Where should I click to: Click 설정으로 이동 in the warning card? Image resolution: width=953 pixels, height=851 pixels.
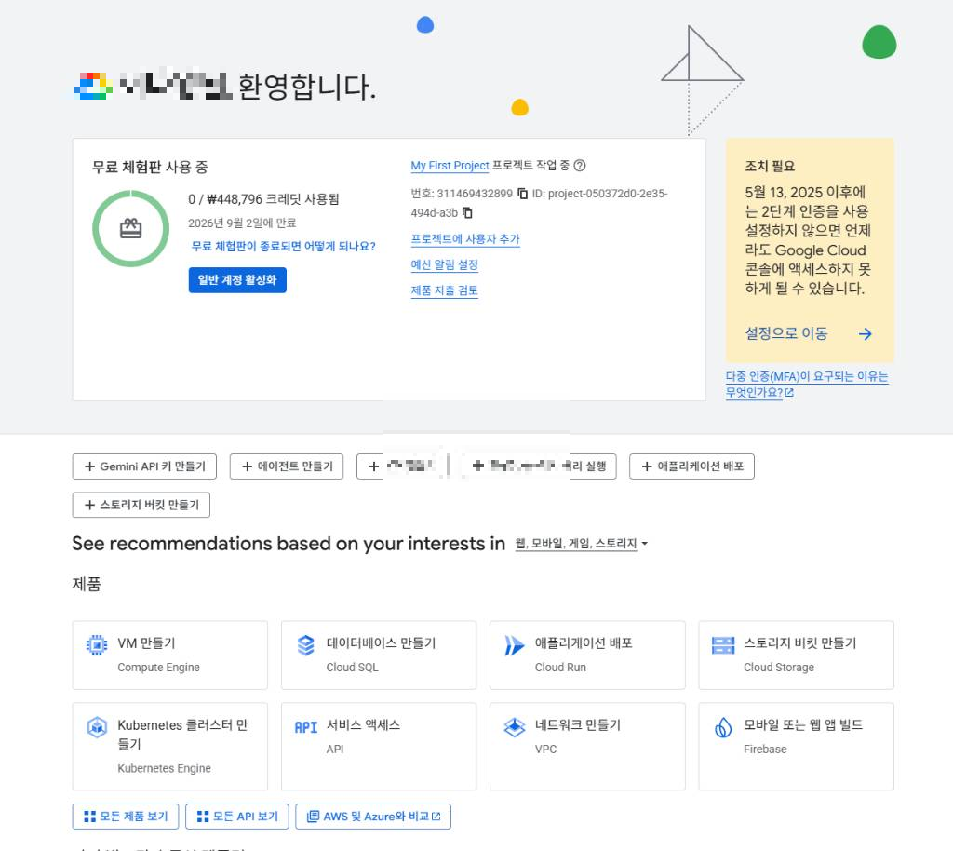pos(786,333)
